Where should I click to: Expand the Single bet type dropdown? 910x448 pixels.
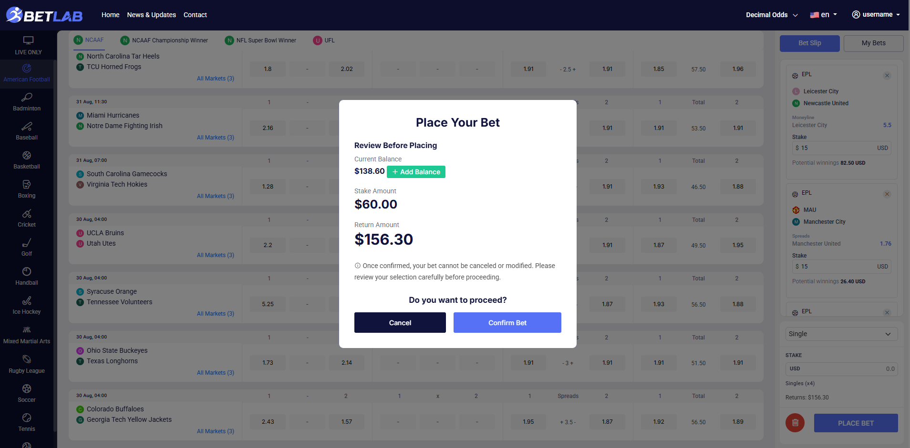(x=841, y=334)
